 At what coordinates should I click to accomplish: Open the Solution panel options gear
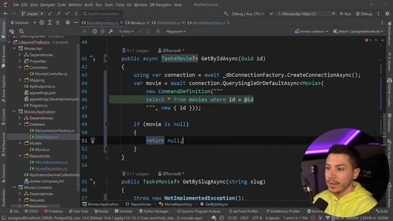click(68, 23)
